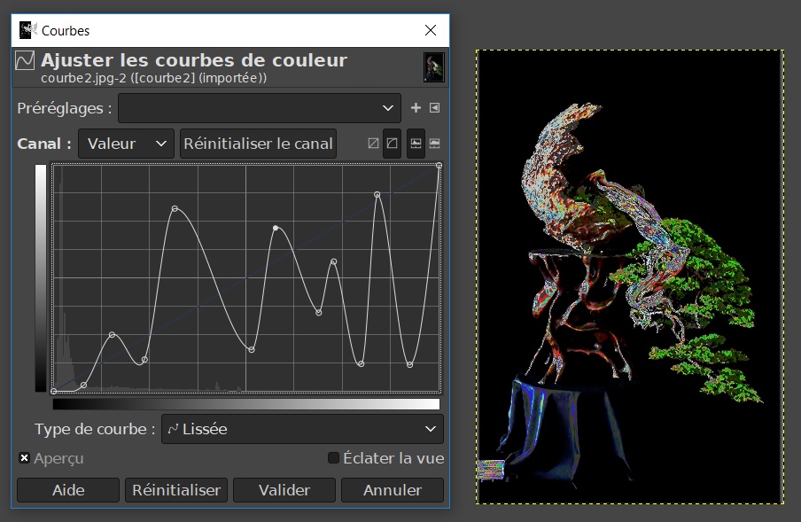
Task: Toggle the Aperçu checkbox
Action: 24,458
